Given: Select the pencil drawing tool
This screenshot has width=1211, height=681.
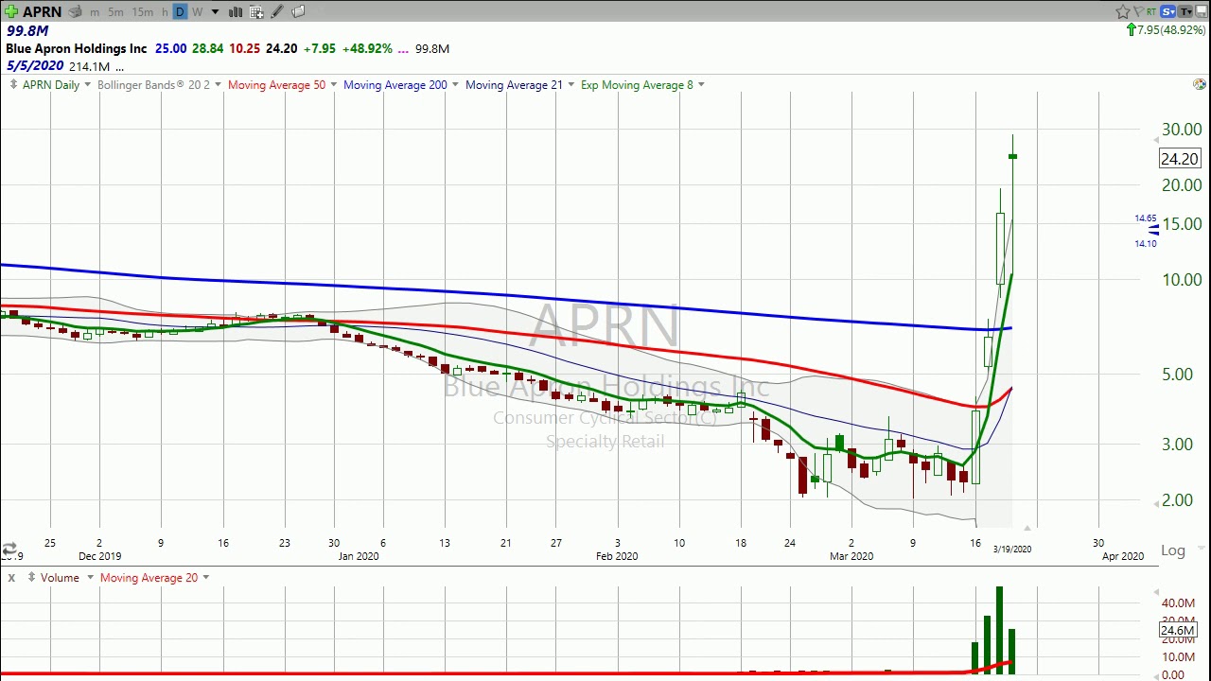Looking at the screenshot, I should tap(277, 11).
